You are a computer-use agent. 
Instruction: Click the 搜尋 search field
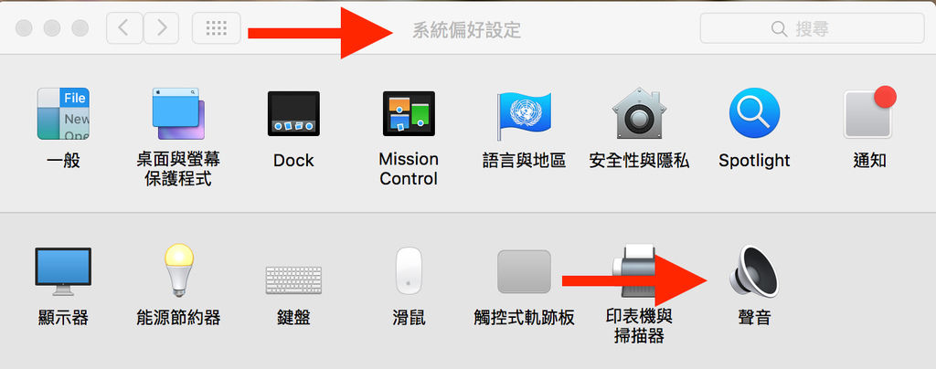tap(812, 28)
